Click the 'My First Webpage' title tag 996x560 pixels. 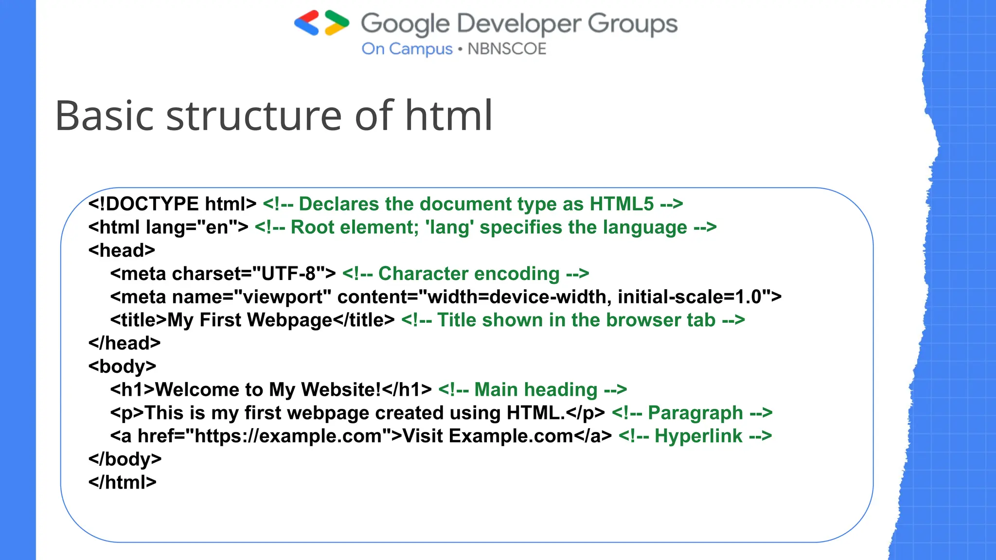pyautogui.click(x=252, y=320)
